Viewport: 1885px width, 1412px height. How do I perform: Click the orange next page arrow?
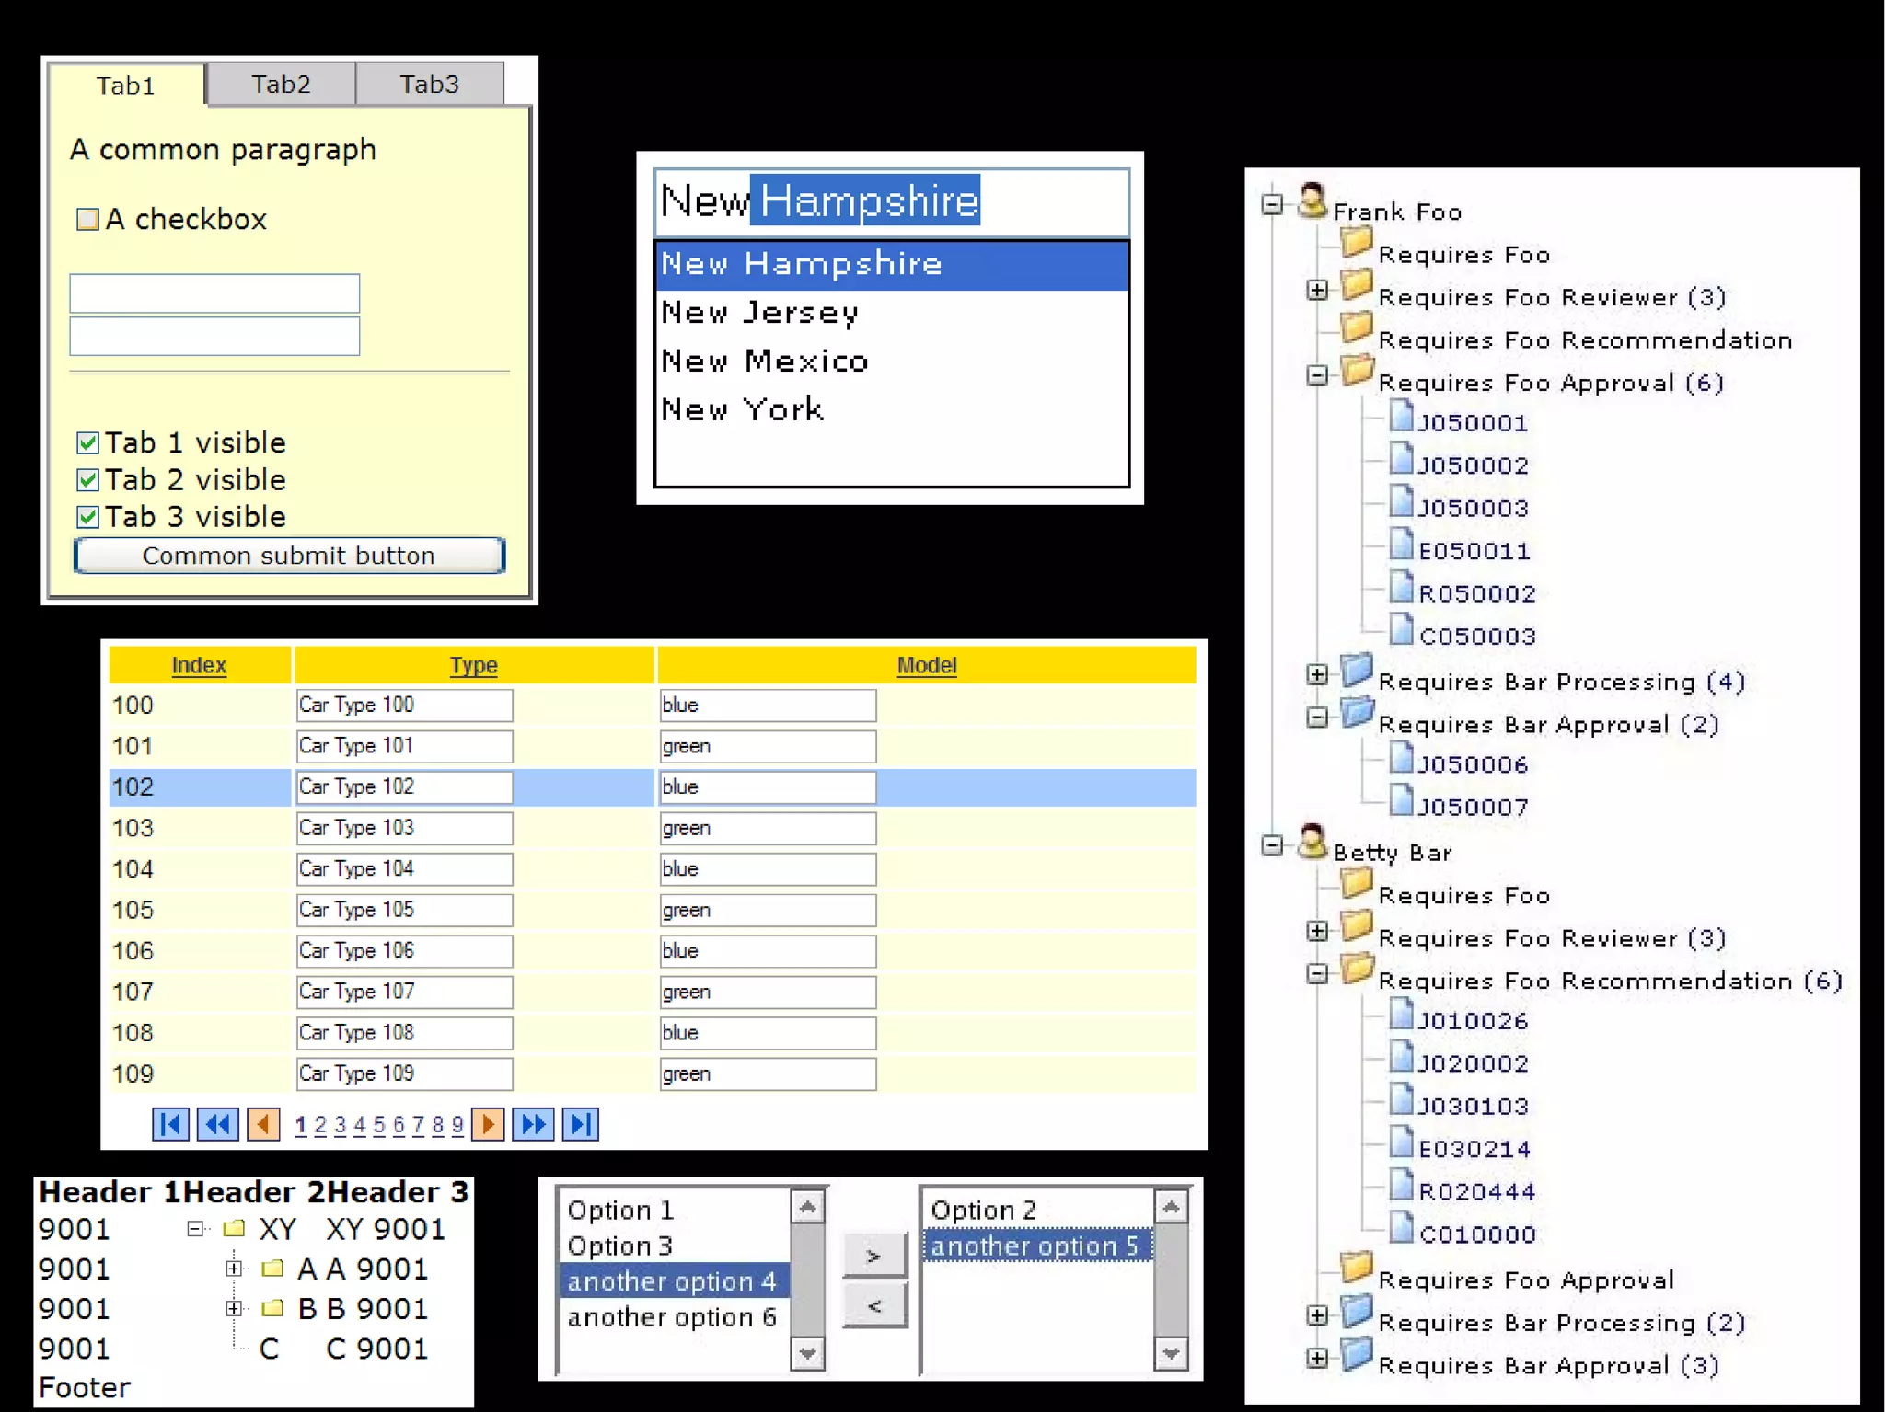[488, 1124]
